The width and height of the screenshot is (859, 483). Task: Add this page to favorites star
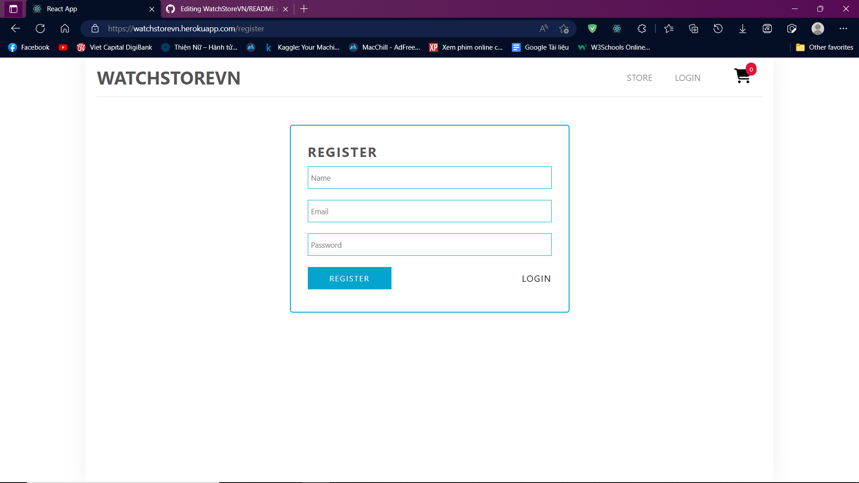tap(564, 29)
